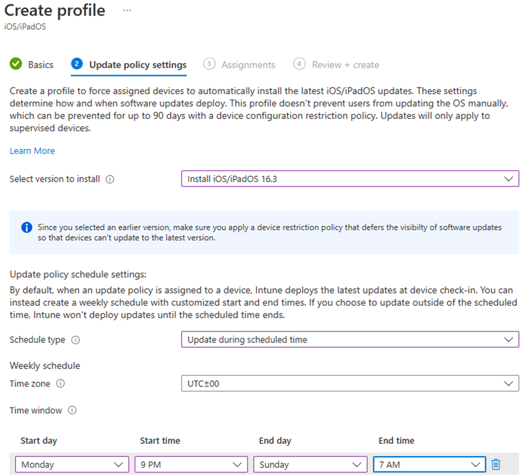This screenshot has height=476, width=522.
Task: Open the Learn More link
Action: (32, 151)
